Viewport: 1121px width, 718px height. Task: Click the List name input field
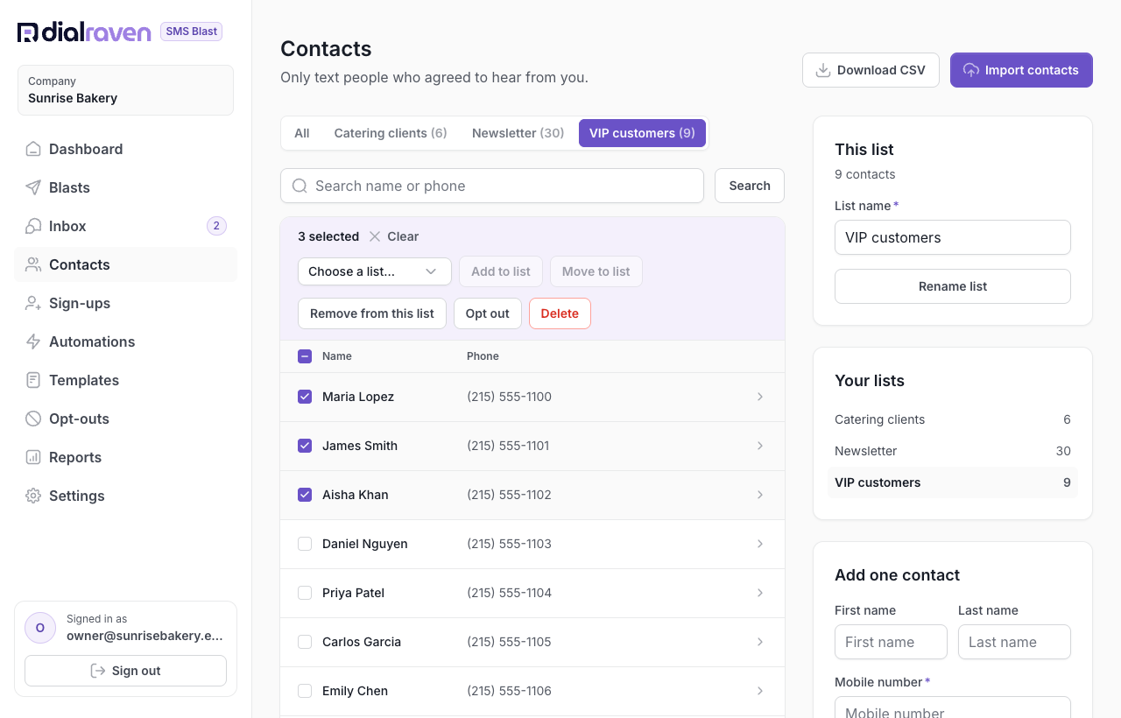953,237
